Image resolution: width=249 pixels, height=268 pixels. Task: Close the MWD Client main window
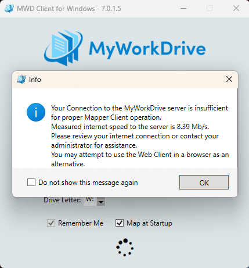[236, 8]
